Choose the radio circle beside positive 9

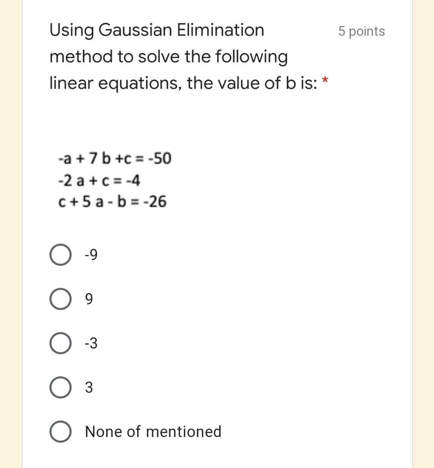(60, 299)
